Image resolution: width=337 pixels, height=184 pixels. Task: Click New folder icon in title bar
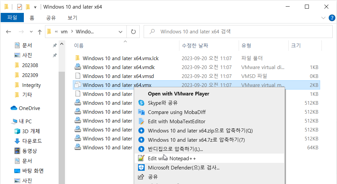pyautogui.click(x=28, y=7)
